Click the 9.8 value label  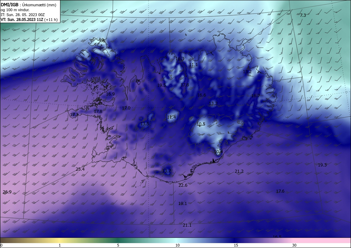click(102, 41)
